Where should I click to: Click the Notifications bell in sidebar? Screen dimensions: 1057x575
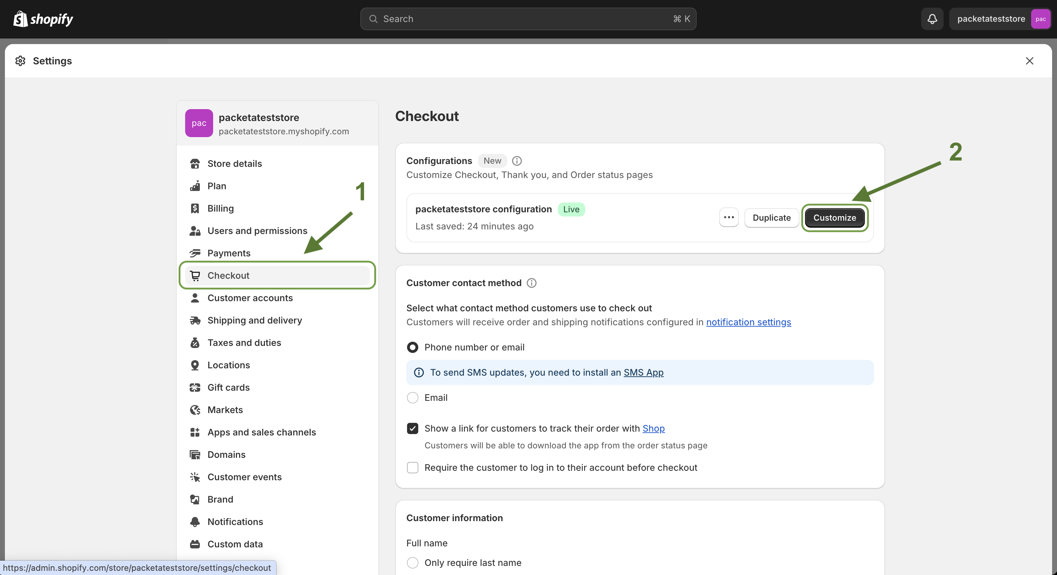tap(195, 522)
